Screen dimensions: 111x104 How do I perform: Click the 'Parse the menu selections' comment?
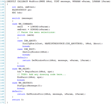pyautogui.click(x=36, y=32)
